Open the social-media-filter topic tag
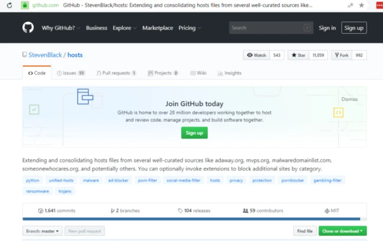Image resolution: width=383 pixels, height=241 pixels. pyautogui.click(x=184, y=180)
